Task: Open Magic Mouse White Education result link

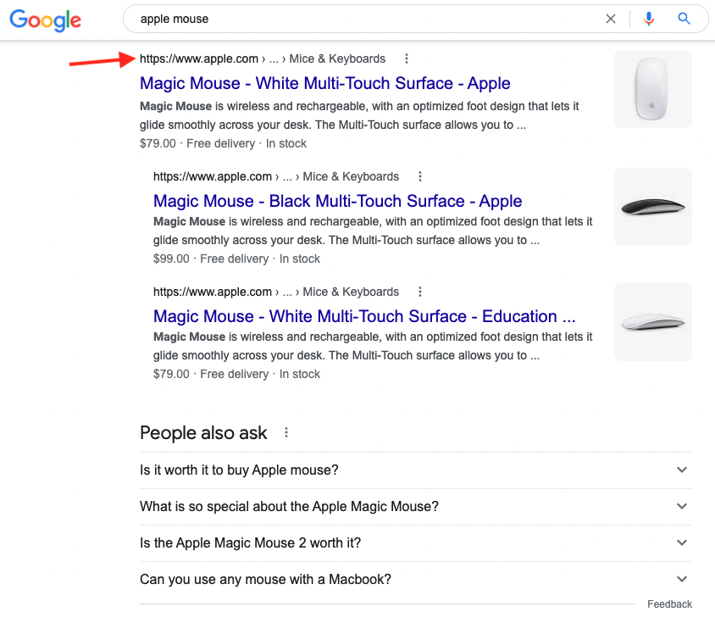Action: click(364, 316)
